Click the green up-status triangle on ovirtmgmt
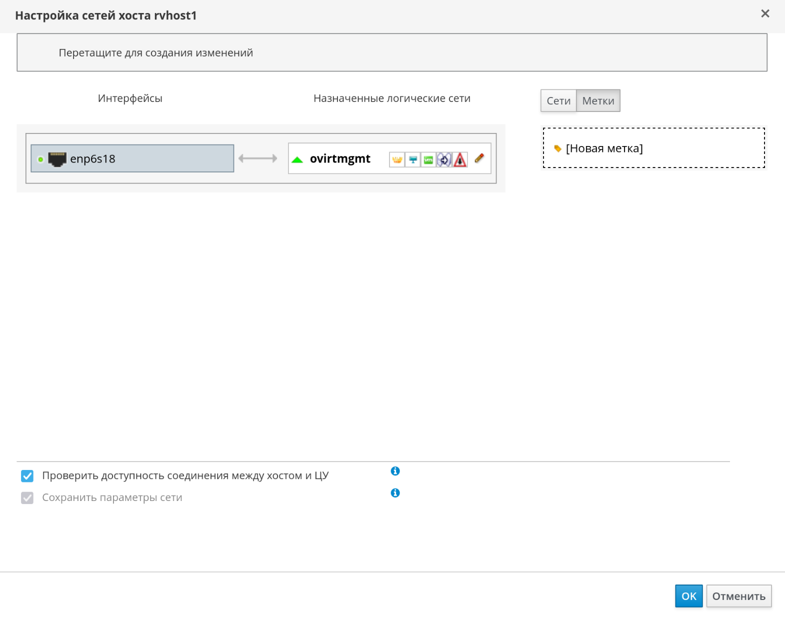This screenshot has width=785, height=622. 297,159
